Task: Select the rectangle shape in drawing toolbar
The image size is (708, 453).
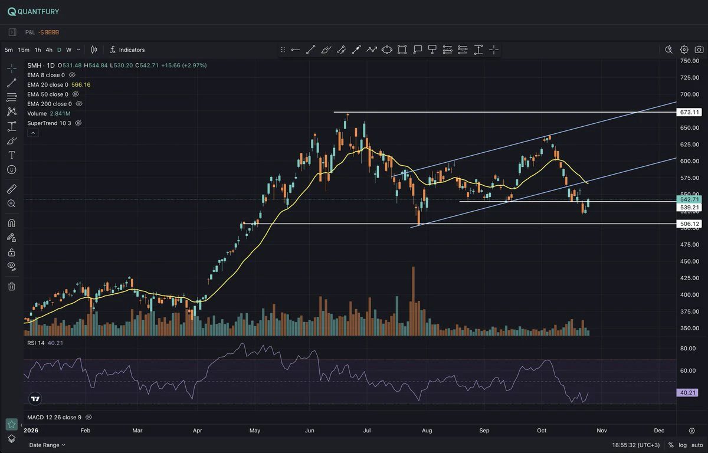Action: [x=402, y=50]
